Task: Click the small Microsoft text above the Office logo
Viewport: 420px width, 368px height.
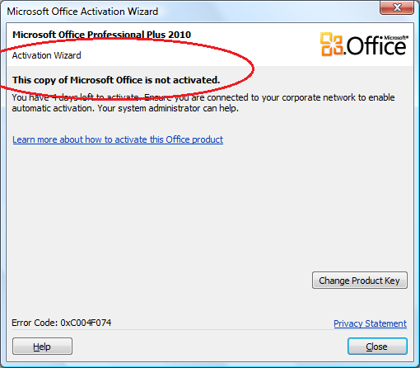Action: [396, 38]
